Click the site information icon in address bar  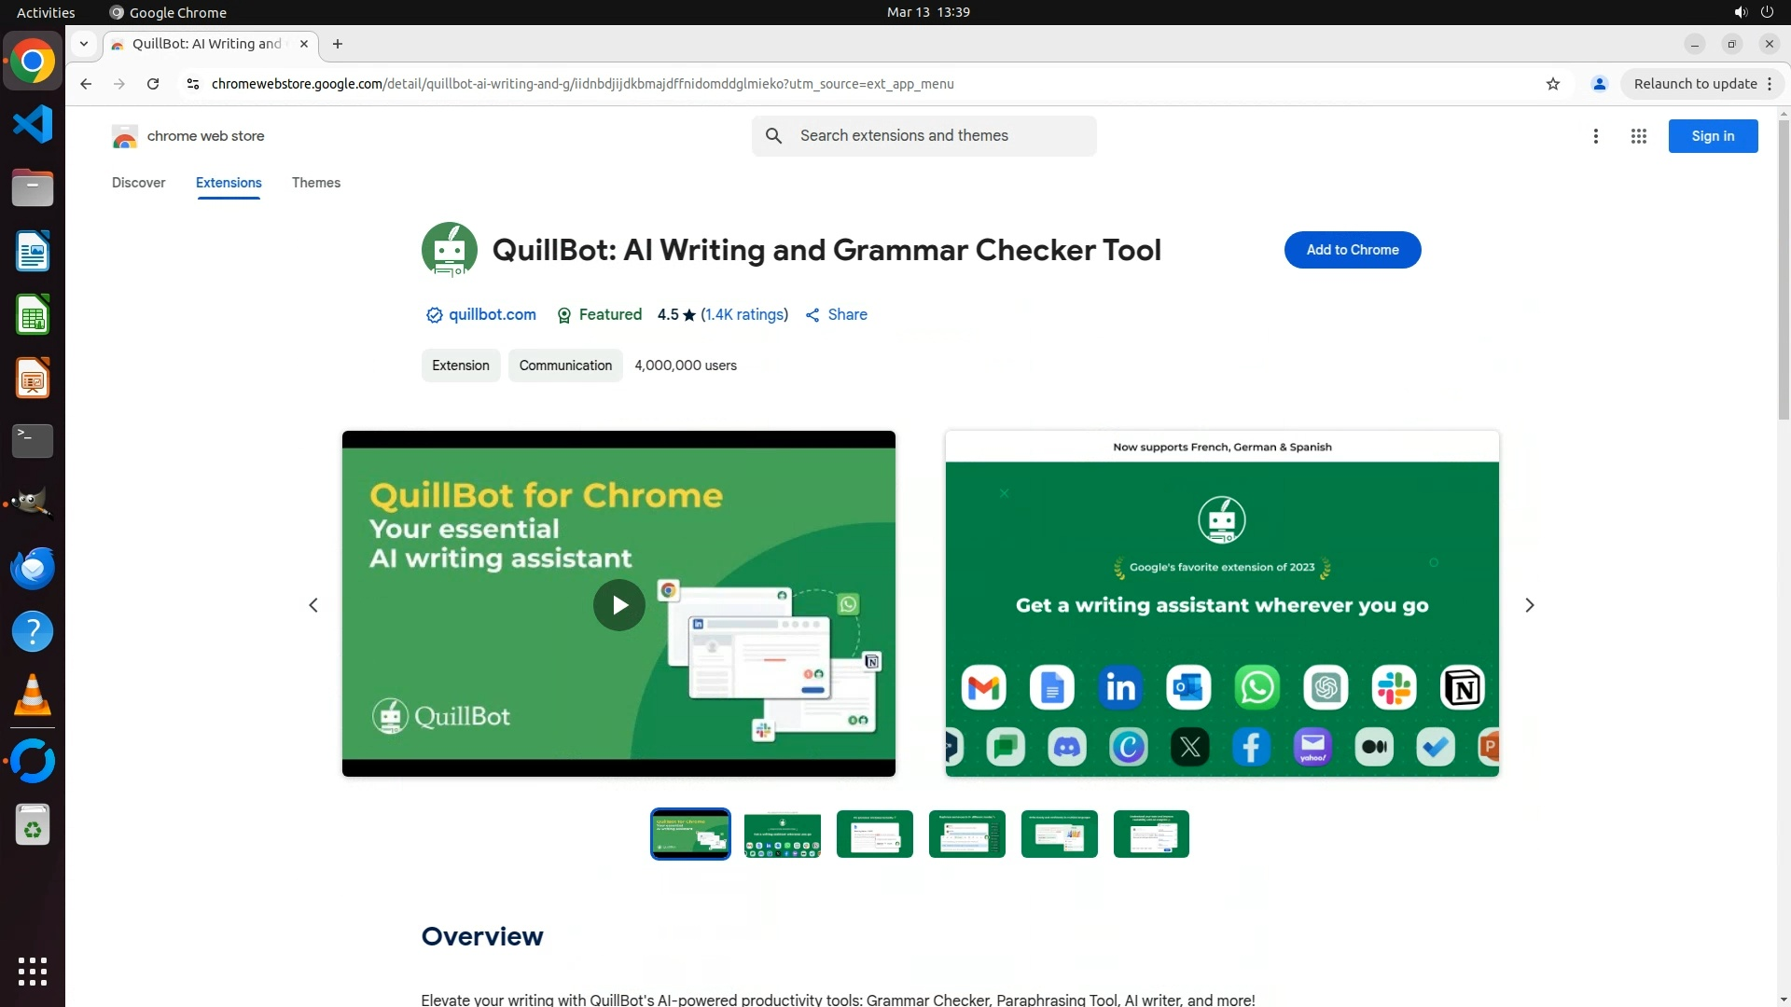pos(193,84)
